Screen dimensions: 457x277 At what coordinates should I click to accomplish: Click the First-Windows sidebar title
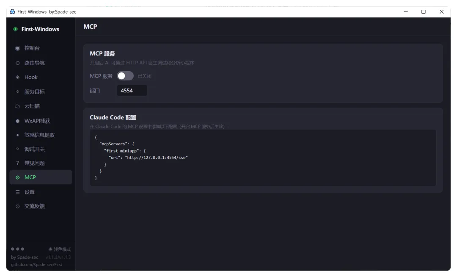pos(40,29)
